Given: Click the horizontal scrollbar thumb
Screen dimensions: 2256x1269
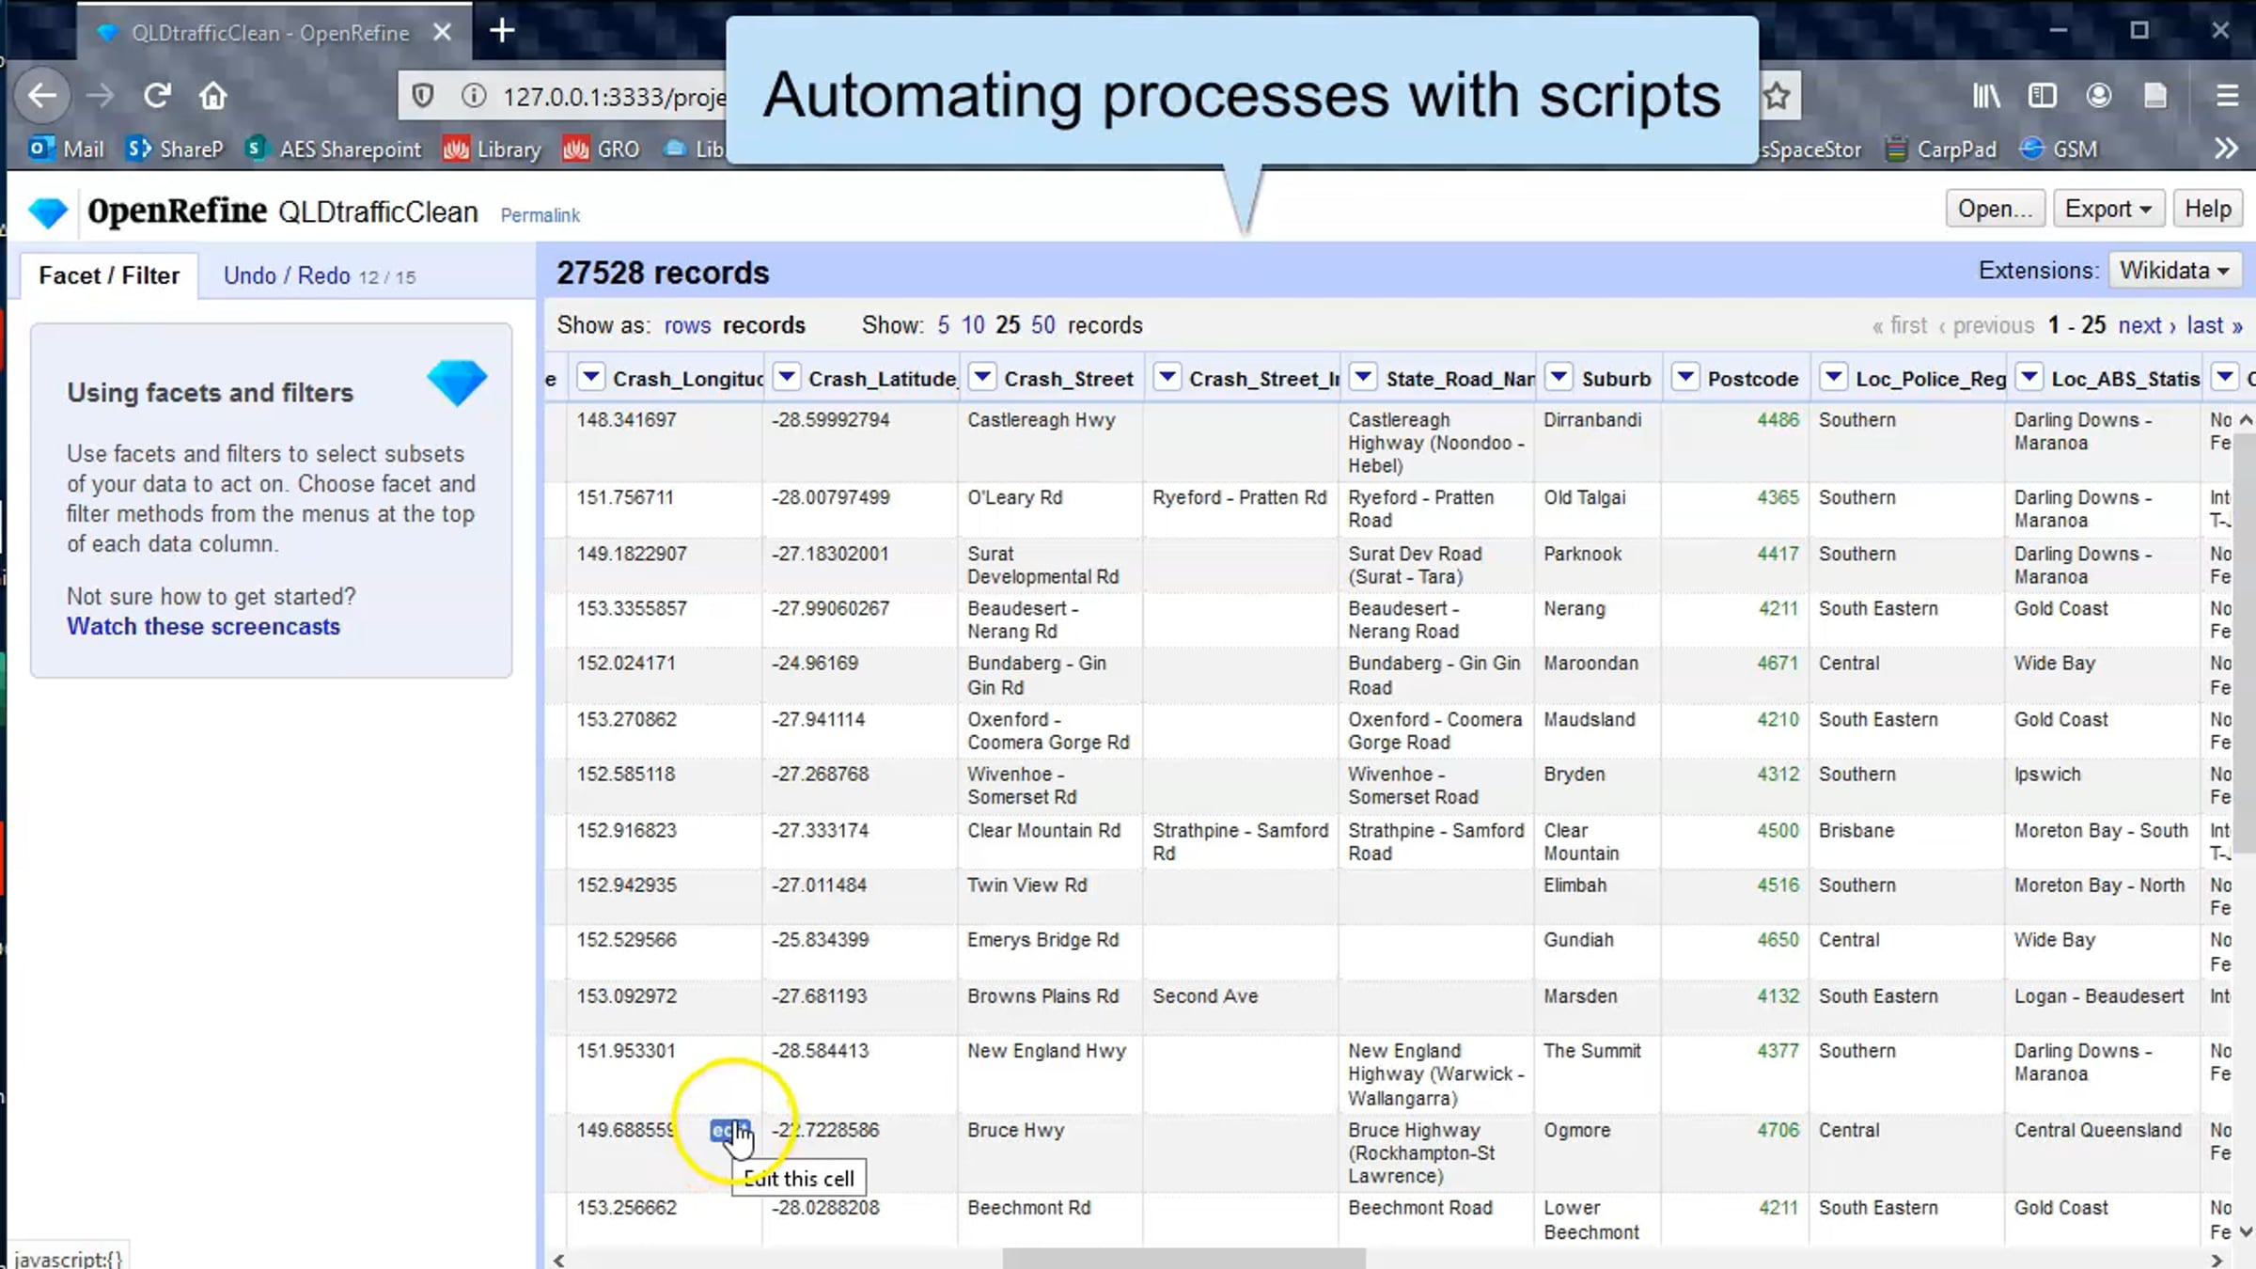Looking at the screenshot, I should point(1183,1259).
